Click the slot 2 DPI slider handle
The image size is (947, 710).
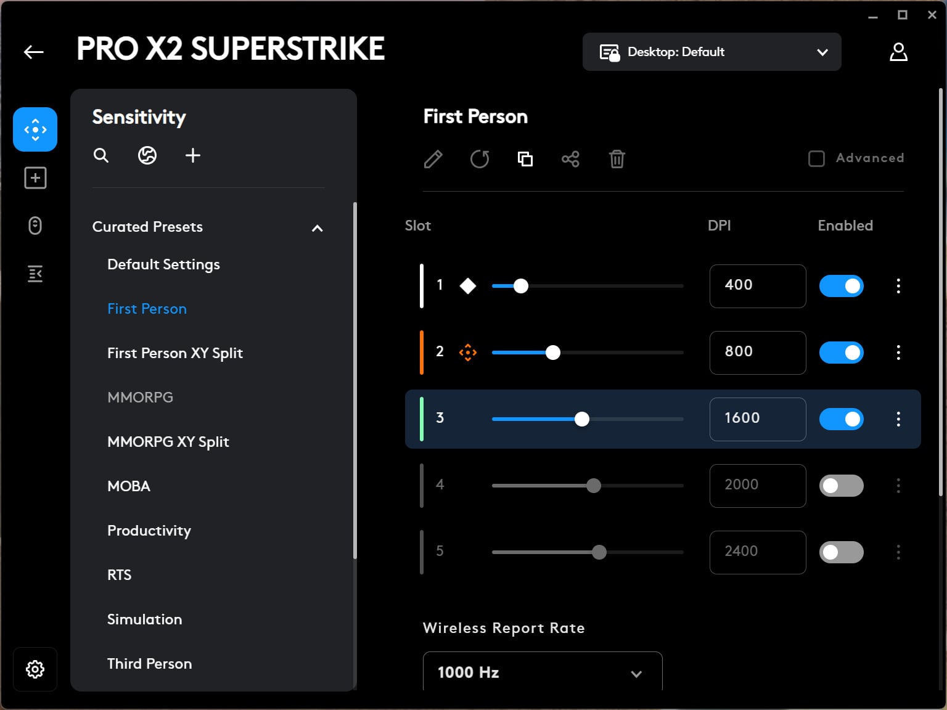point(552,353)
